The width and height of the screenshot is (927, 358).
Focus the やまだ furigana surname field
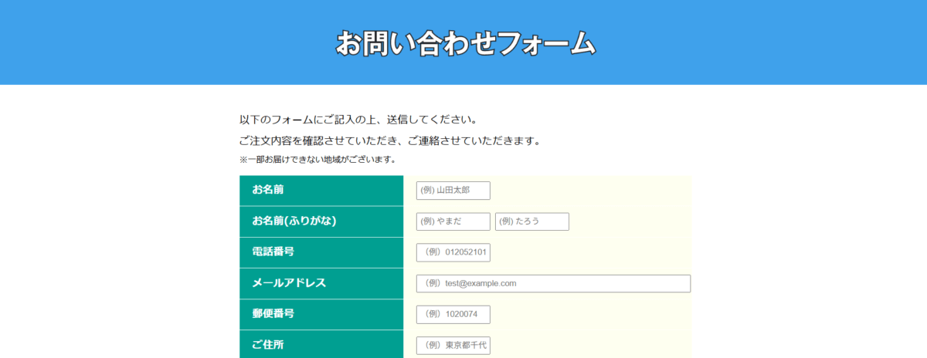click(x=453, y=221)
